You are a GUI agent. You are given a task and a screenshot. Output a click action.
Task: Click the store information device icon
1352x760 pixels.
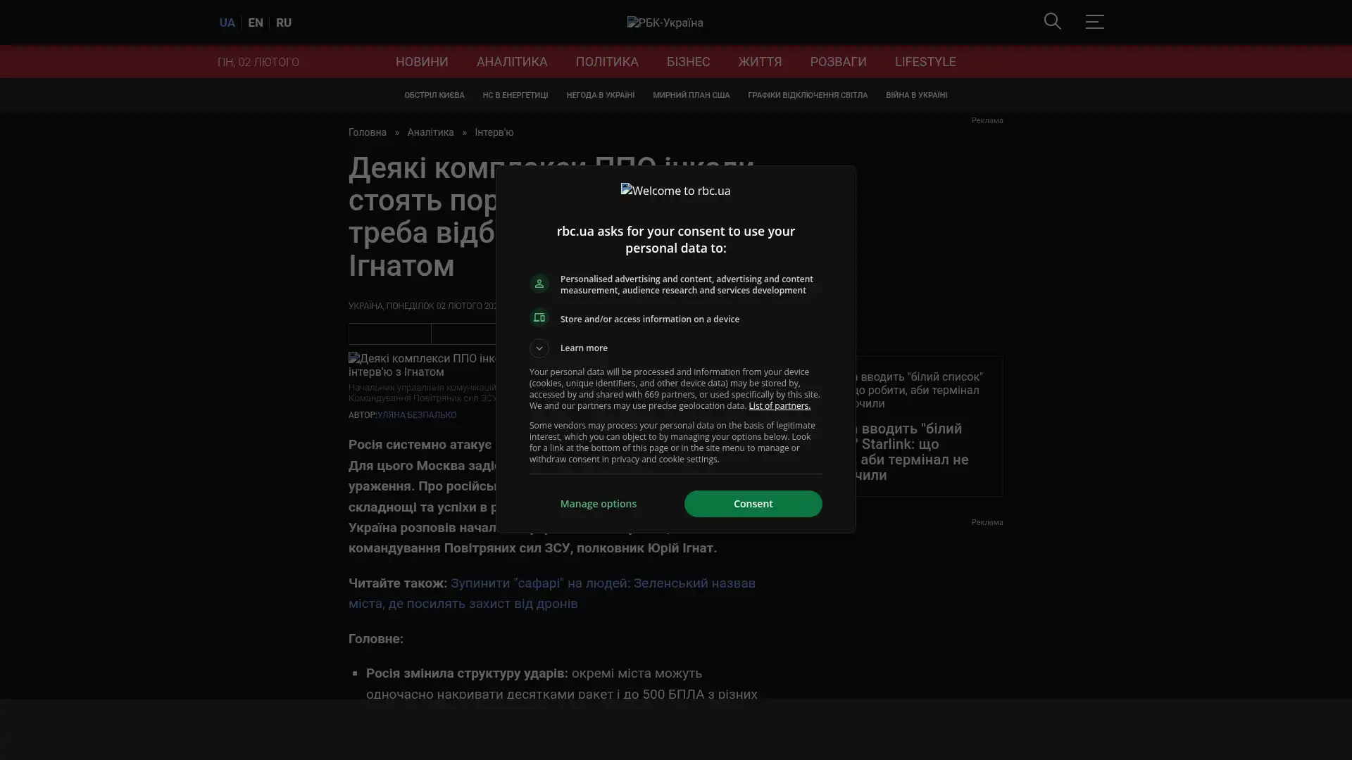539,318
